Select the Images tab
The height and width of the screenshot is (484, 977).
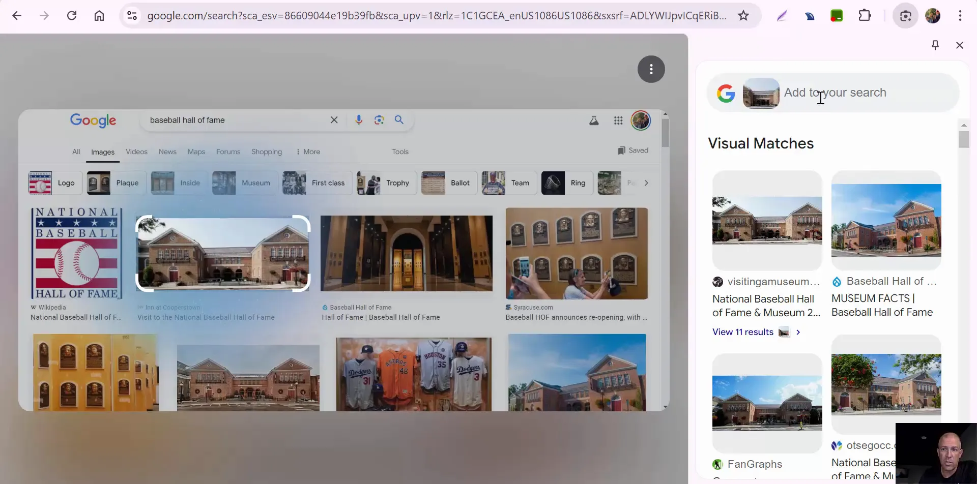pyautogui.click(x=103, y=152)
